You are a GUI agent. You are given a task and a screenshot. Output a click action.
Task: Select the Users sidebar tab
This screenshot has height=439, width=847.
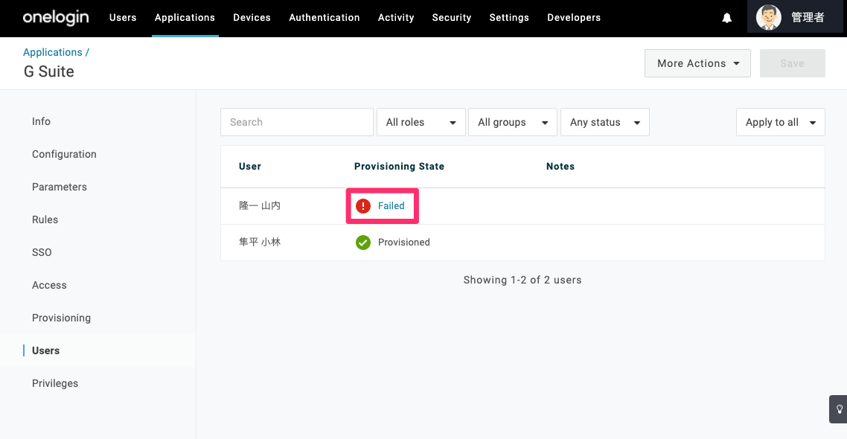[45, 351]
